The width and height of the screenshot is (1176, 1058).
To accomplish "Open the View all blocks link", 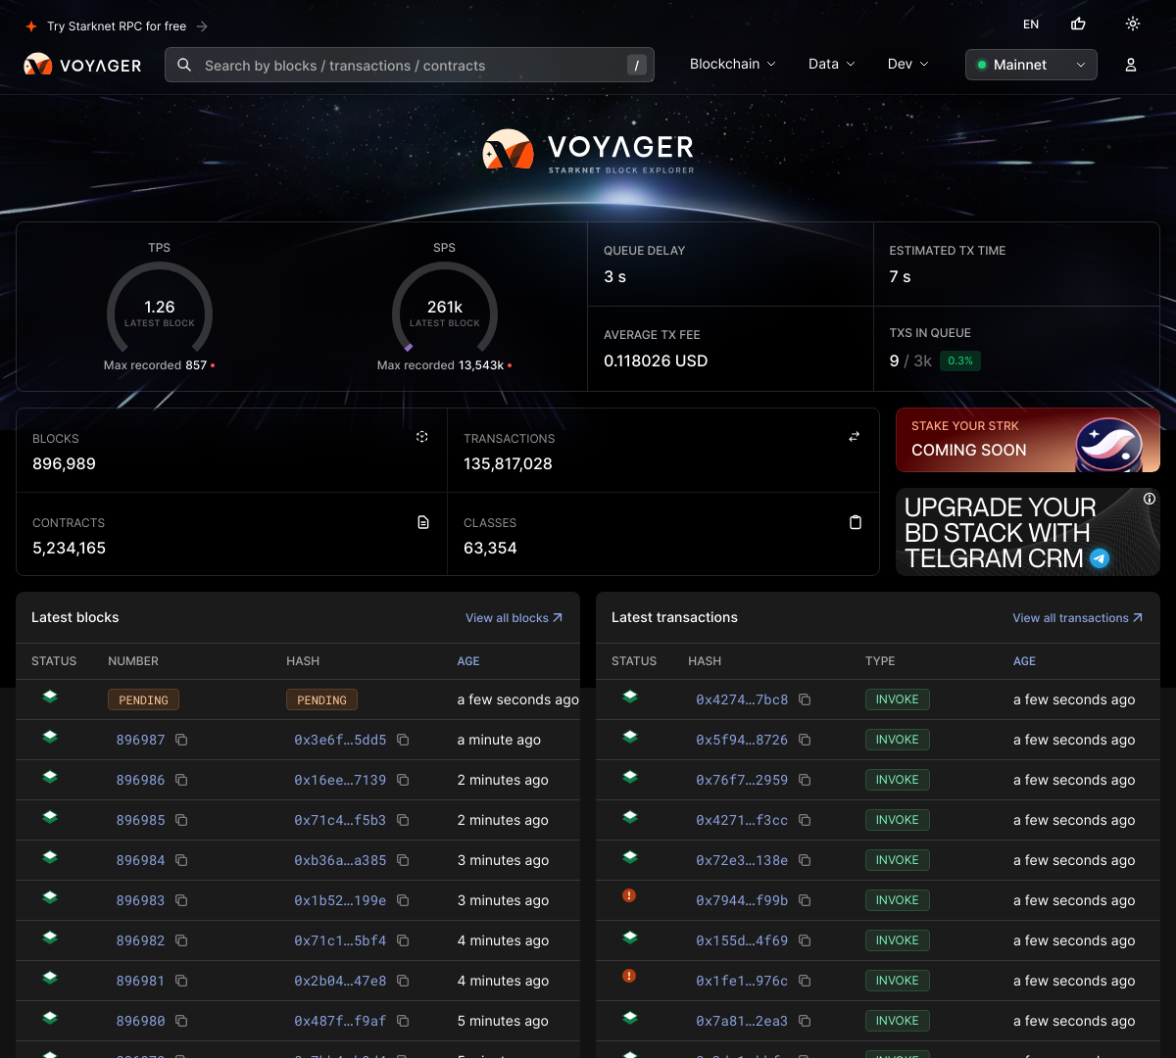I will [514, 618].
